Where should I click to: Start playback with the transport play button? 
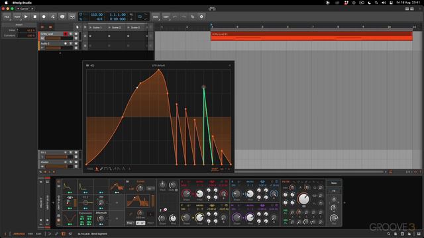point(26,17)
